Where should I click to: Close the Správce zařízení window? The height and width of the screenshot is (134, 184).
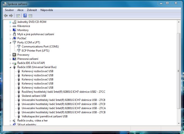pyautogui.click(x=176, y=3)
